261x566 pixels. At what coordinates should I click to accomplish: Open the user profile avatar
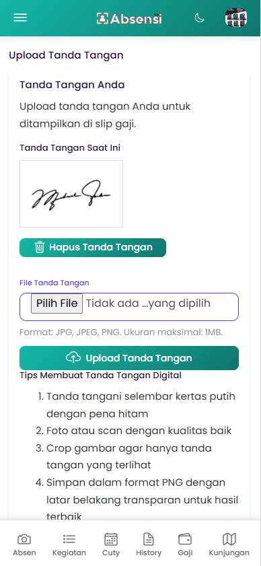[x=236, y=18]
